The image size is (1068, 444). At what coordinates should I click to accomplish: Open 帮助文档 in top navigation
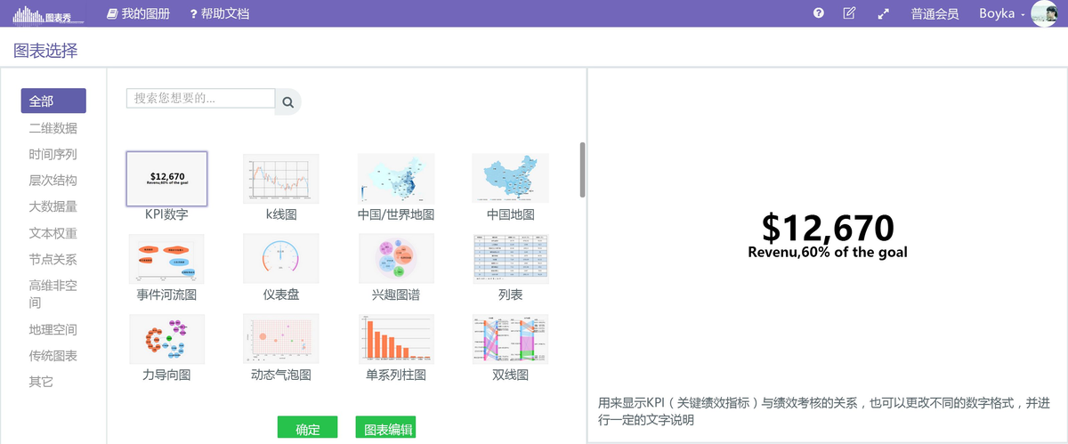tap(219, 13)
